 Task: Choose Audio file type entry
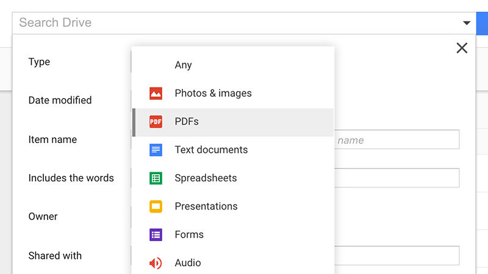tap(188, 263)
